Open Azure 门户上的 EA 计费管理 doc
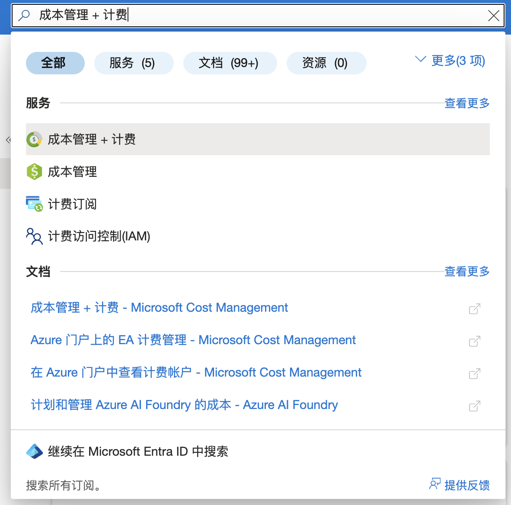 pyautogui.click(x=193, y=340)
